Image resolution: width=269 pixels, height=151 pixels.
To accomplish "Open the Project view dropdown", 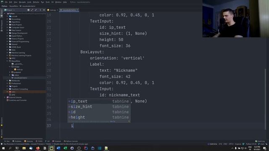I will coord(10,10).
